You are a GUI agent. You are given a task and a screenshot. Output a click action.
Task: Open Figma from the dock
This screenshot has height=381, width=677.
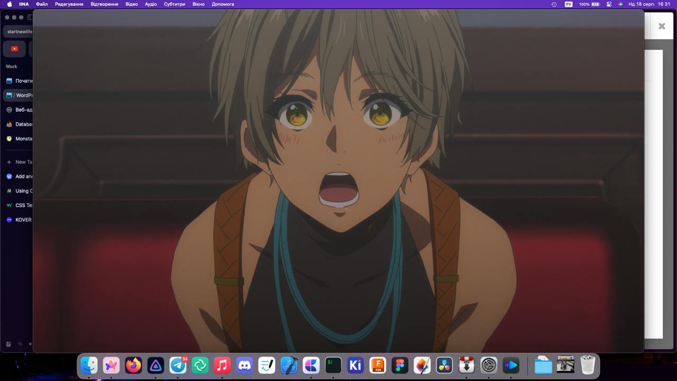400,365
